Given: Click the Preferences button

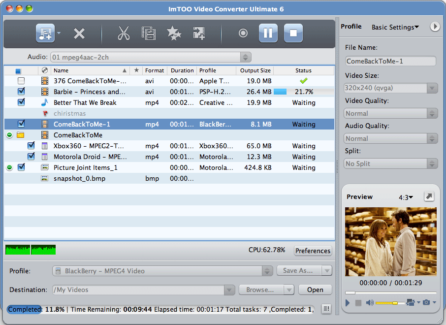Looking at the screenshot, I should (313, 251).
